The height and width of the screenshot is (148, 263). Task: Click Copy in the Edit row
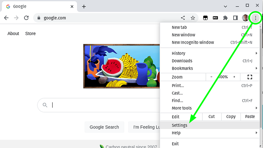(x=231, y=117)
